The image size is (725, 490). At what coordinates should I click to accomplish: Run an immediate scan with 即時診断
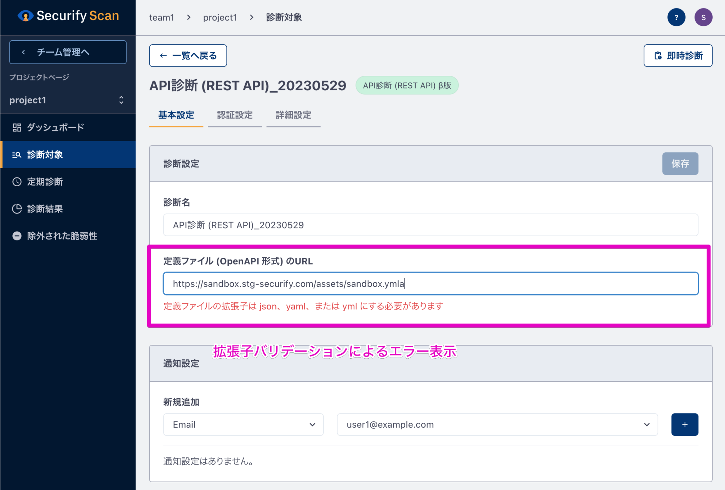(x=678, y=55)
